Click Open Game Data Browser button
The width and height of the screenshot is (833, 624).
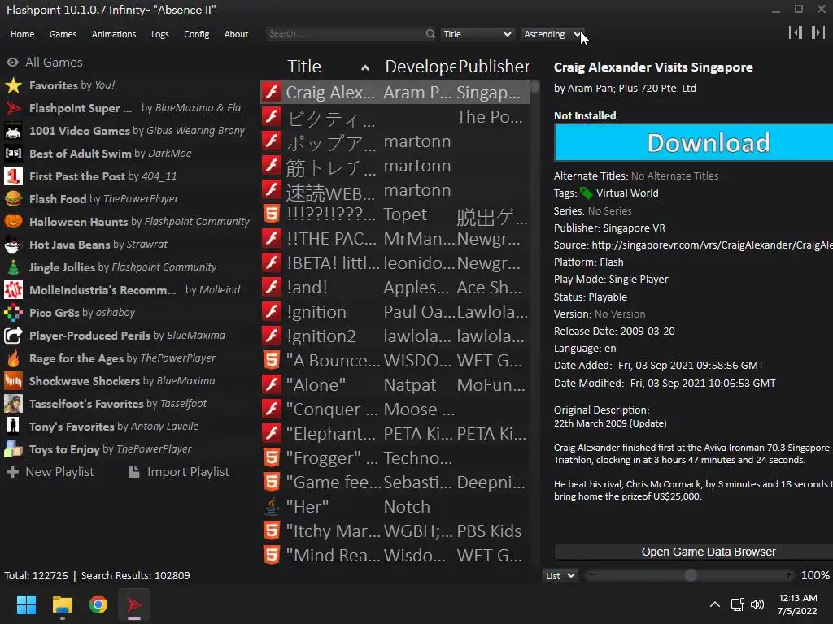(693, 552)
